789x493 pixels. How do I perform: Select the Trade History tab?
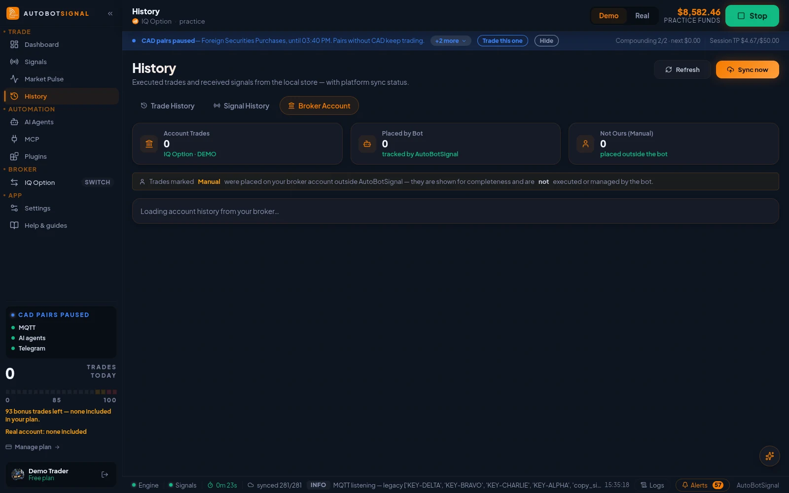[168, 106]
